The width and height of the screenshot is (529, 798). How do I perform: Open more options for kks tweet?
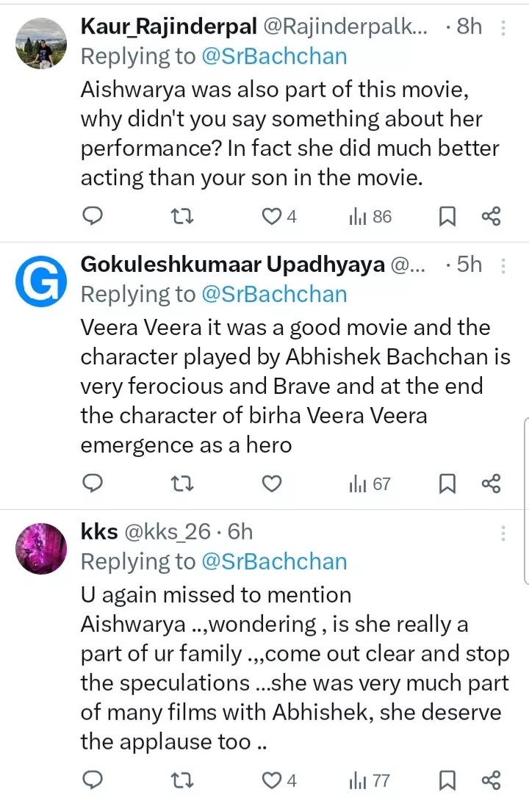click(503, 533)
